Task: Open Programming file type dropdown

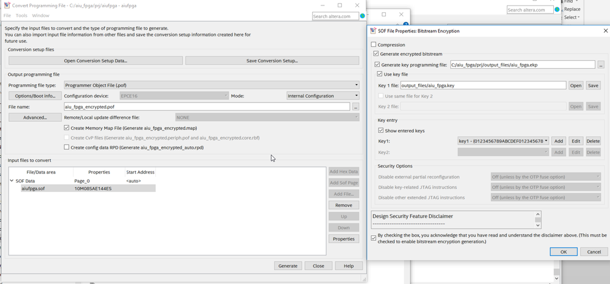Action: 211,85
